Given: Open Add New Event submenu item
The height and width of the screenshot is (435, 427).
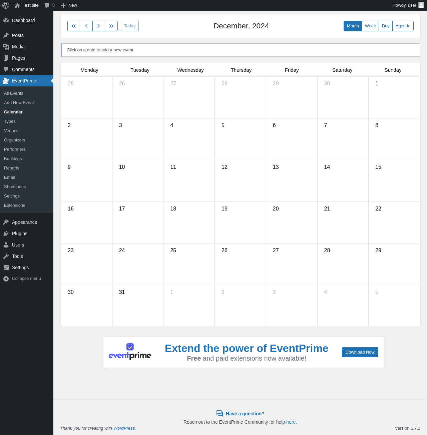Looking at the screenshot, I should 19,103.
